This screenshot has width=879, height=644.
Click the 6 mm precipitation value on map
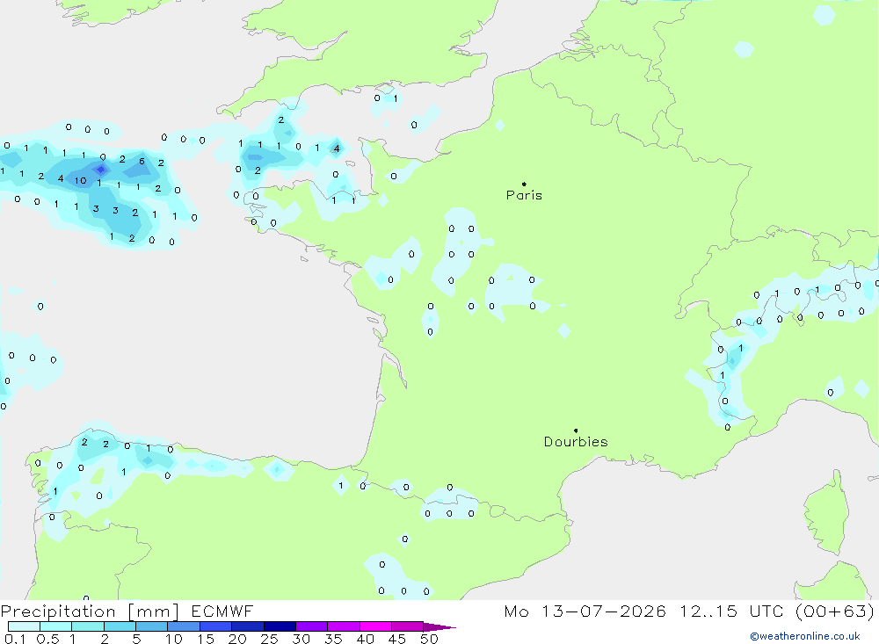(x=142, y=162)
